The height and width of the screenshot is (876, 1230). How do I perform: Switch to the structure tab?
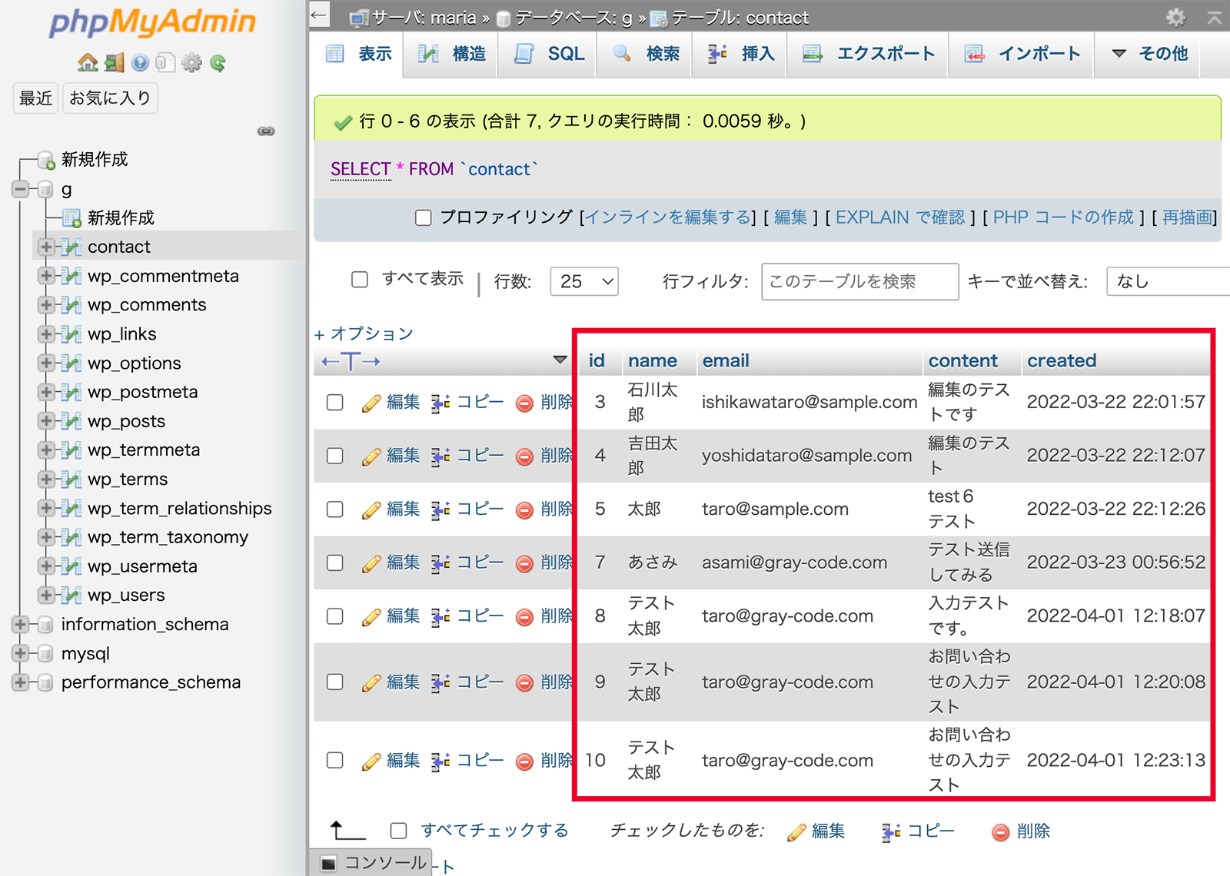click(x=452, y=54)
